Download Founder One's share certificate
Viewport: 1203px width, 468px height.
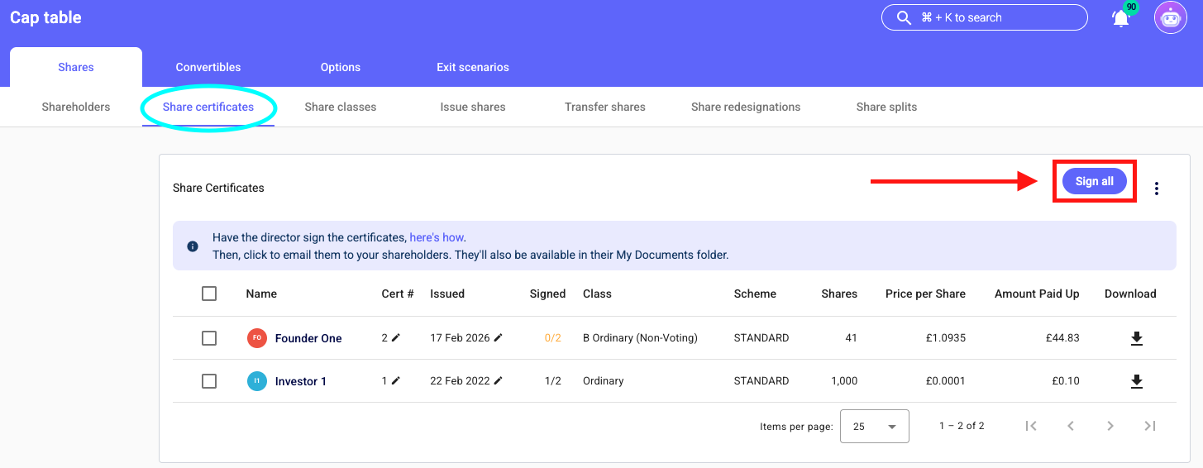pyautogui.click(x=1137, y=338)
